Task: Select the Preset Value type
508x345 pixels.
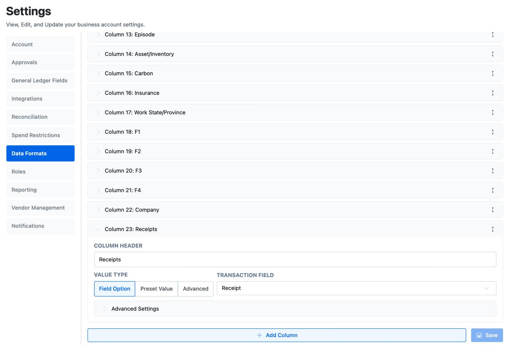Action: point(157,289)
